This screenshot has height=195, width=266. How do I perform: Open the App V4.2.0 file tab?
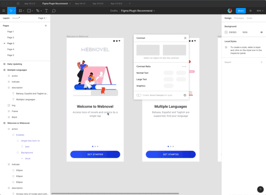(x=30, y=3)
